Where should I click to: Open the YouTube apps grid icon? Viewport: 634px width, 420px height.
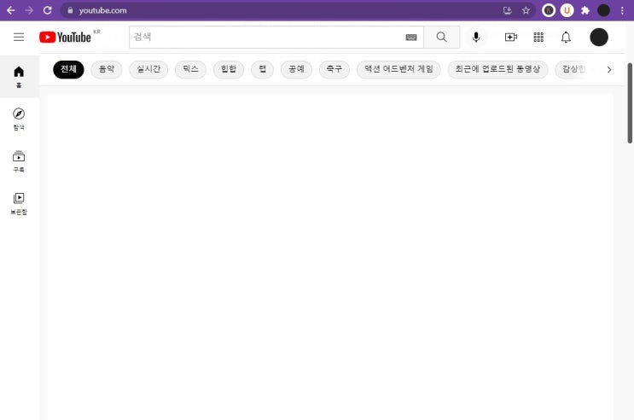(538, 38)
